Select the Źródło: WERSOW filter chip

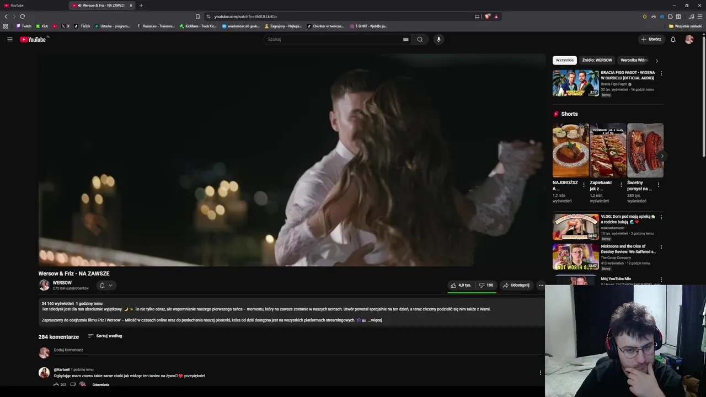pyautogui.click(x=597, y=60)
